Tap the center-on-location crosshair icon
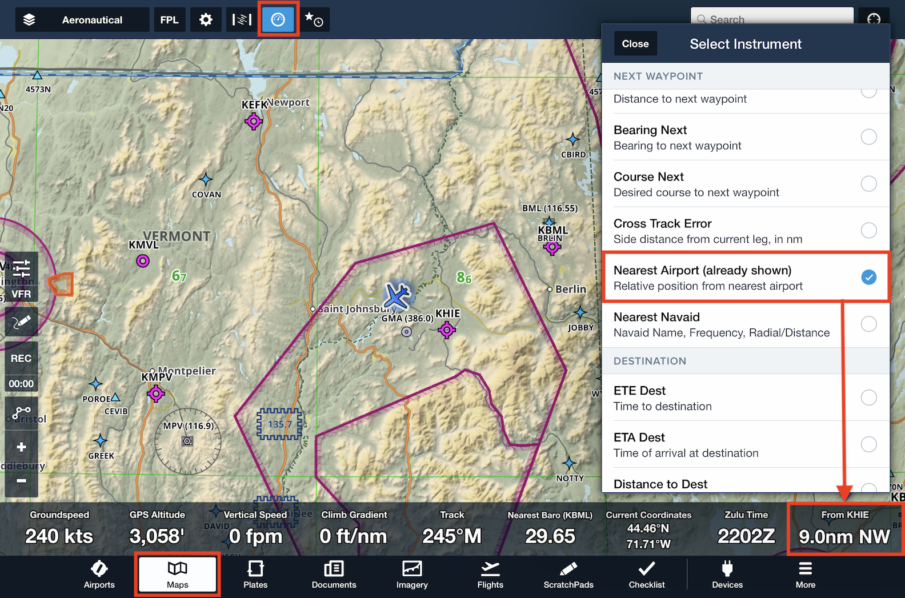This screenshot has width=905, height=598. tap(874, 19)
